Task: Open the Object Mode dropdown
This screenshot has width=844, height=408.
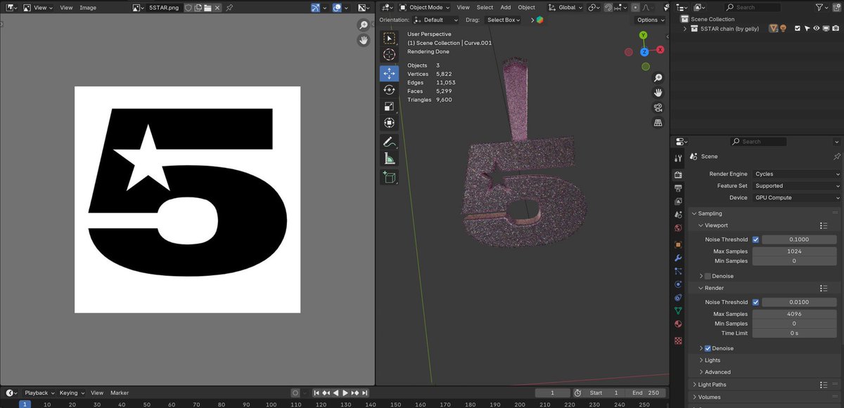Action: (424, 8)
